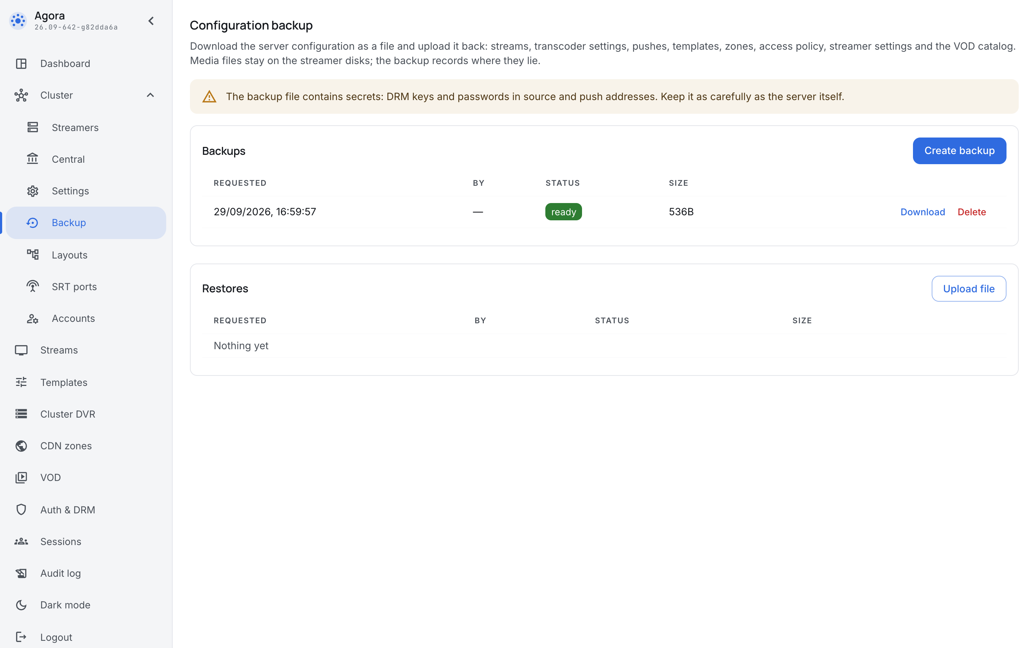Image resolution: width=1036 pixels, height=648 pixels.
Task: Open the Layouts tree icon
Action: [32, 255]
